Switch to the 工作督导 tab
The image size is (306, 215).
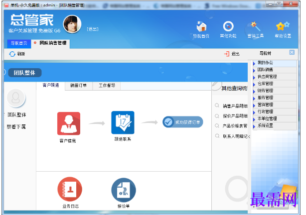(107, 86)
